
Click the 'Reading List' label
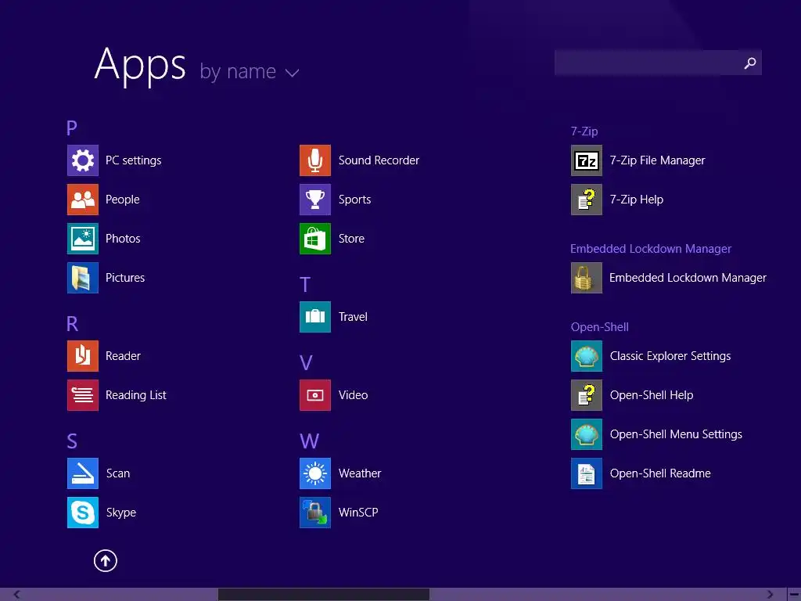[x=136, y=395]
